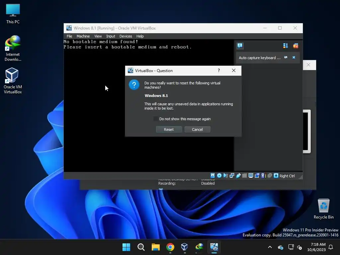Click 'Recording:' label in the Manager window
The image size is (340, 255).
tap(167, 183)
